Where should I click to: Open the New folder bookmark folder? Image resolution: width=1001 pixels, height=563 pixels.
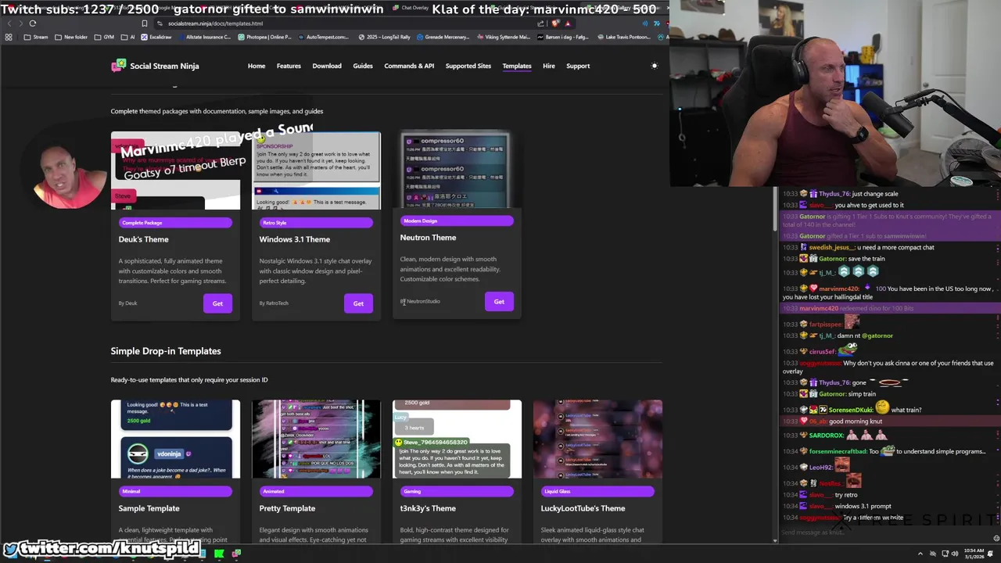[x=71, y=37]
